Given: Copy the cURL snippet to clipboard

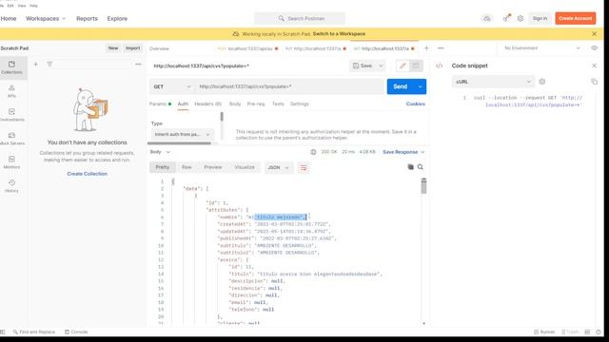Looking at the screenshot, I should point(594,82).
